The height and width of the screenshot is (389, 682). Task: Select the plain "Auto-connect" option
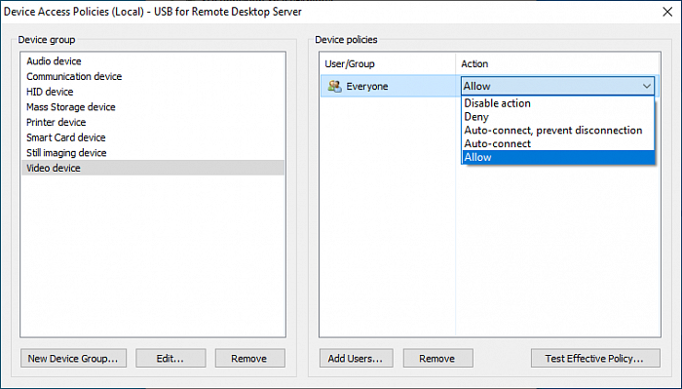click(x=558, y=143)
